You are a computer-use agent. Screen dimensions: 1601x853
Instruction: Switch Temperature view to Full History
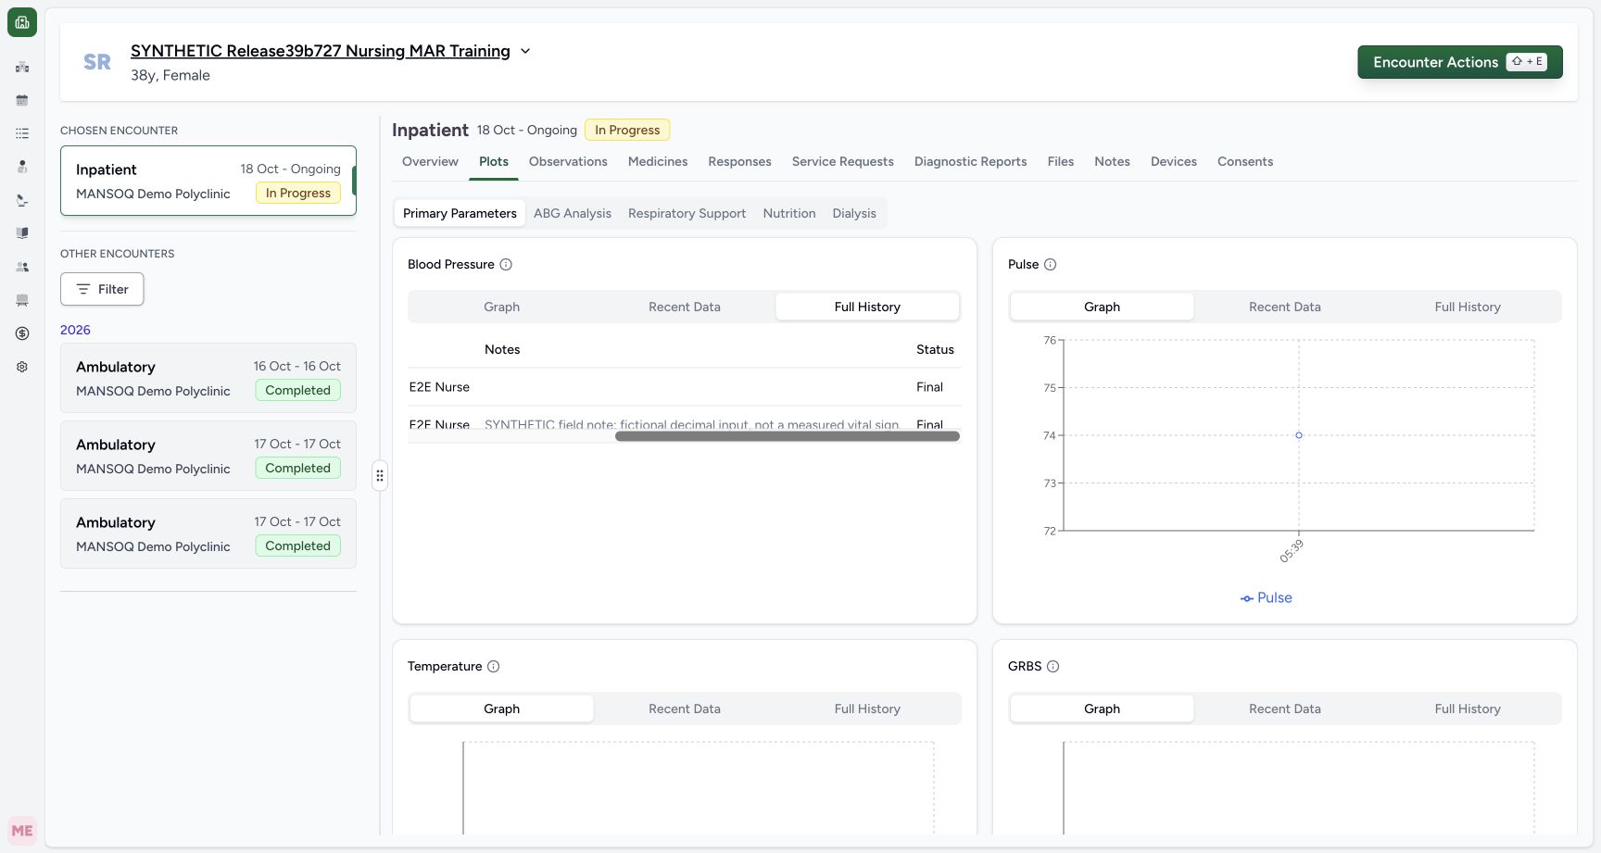867,709
